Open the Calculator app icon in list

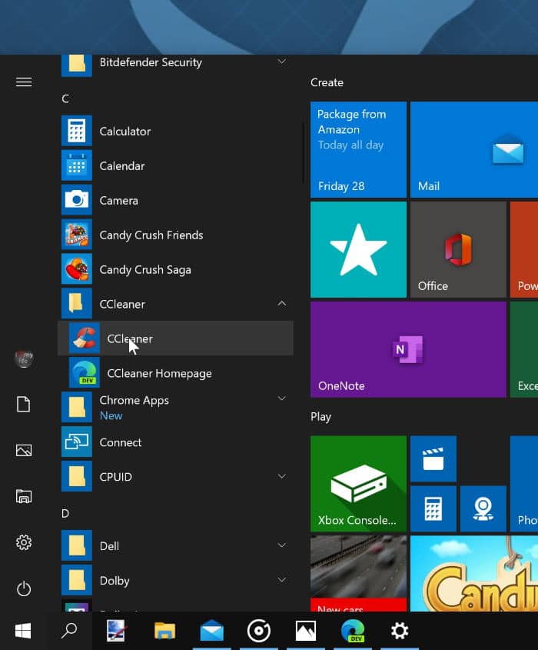pyautogui.click(x=77, y=131)
